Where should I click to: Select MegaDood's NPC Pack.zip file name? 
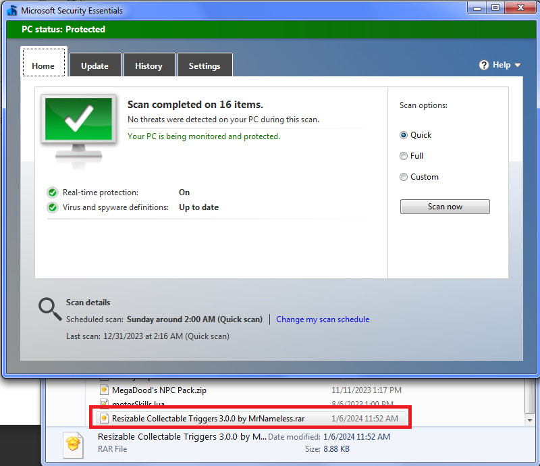click(x=159, y=390)
